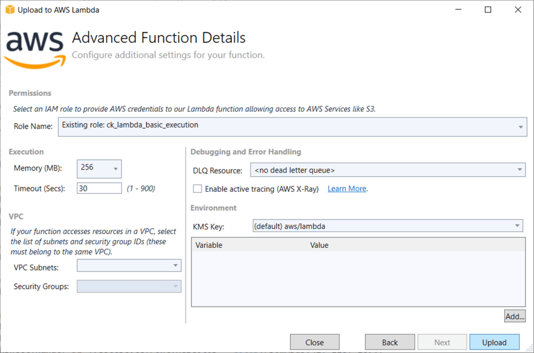The image size is (534, 353).
Task: Go Back to previous wizard page
Action: click(x=390, y=342)
